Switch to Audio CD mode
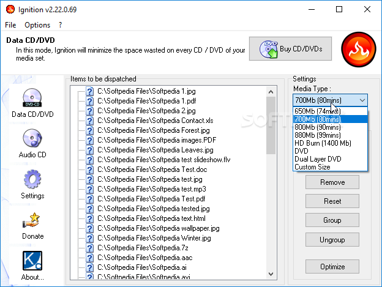The height and width of the screenshot is (287, 382). [x=32, y=138]
